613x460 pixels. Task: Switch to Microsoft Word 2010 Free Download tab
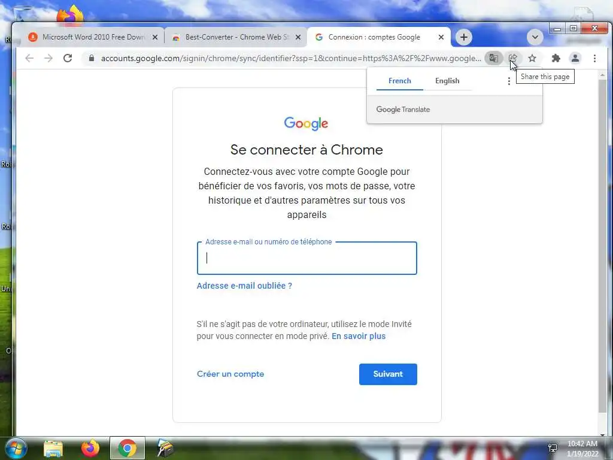pos(93,37)
